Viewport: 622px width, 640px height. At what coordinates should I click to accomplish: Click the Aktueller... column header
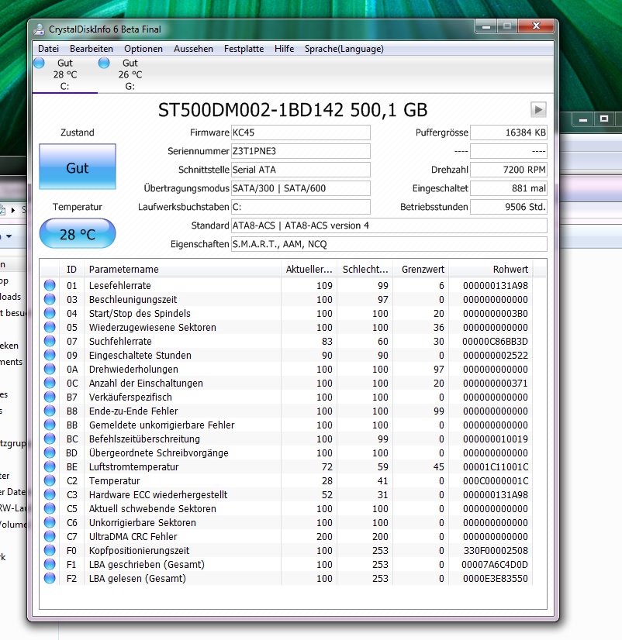pos(309,270)
